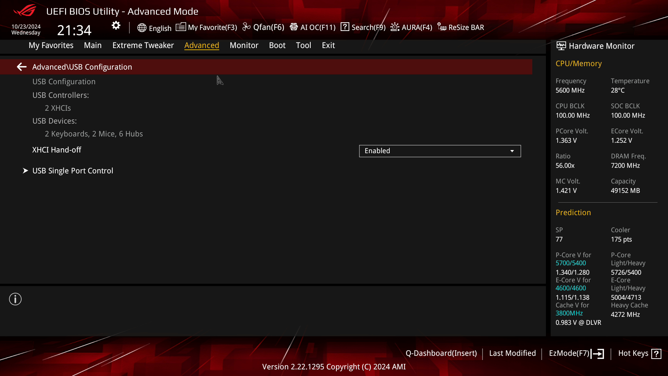Click the Search function icon

pyautogui.click(x=346, y=27)
